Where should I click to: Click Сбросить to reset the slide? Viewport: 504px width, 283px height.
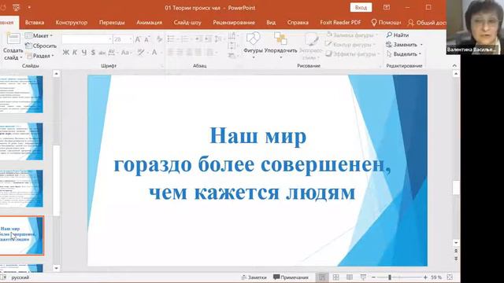tap(41, 46)
